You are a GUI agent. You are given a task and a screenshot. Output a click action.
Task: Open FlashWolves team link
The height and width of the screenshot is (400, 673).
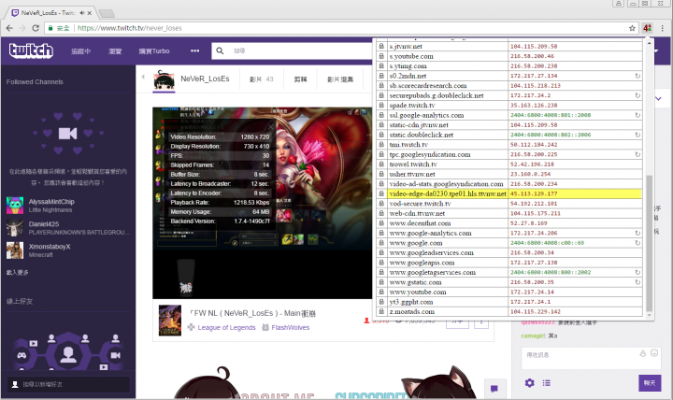[290, 327]
